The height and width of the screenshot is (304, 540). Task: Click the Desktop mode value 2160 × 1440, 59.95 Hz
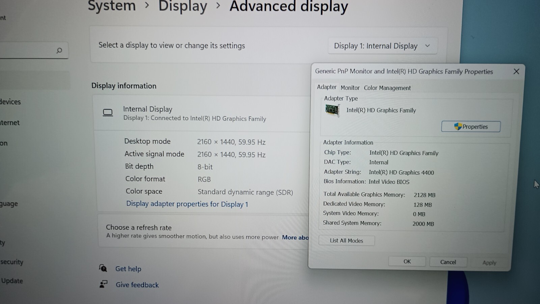(231, 142)
